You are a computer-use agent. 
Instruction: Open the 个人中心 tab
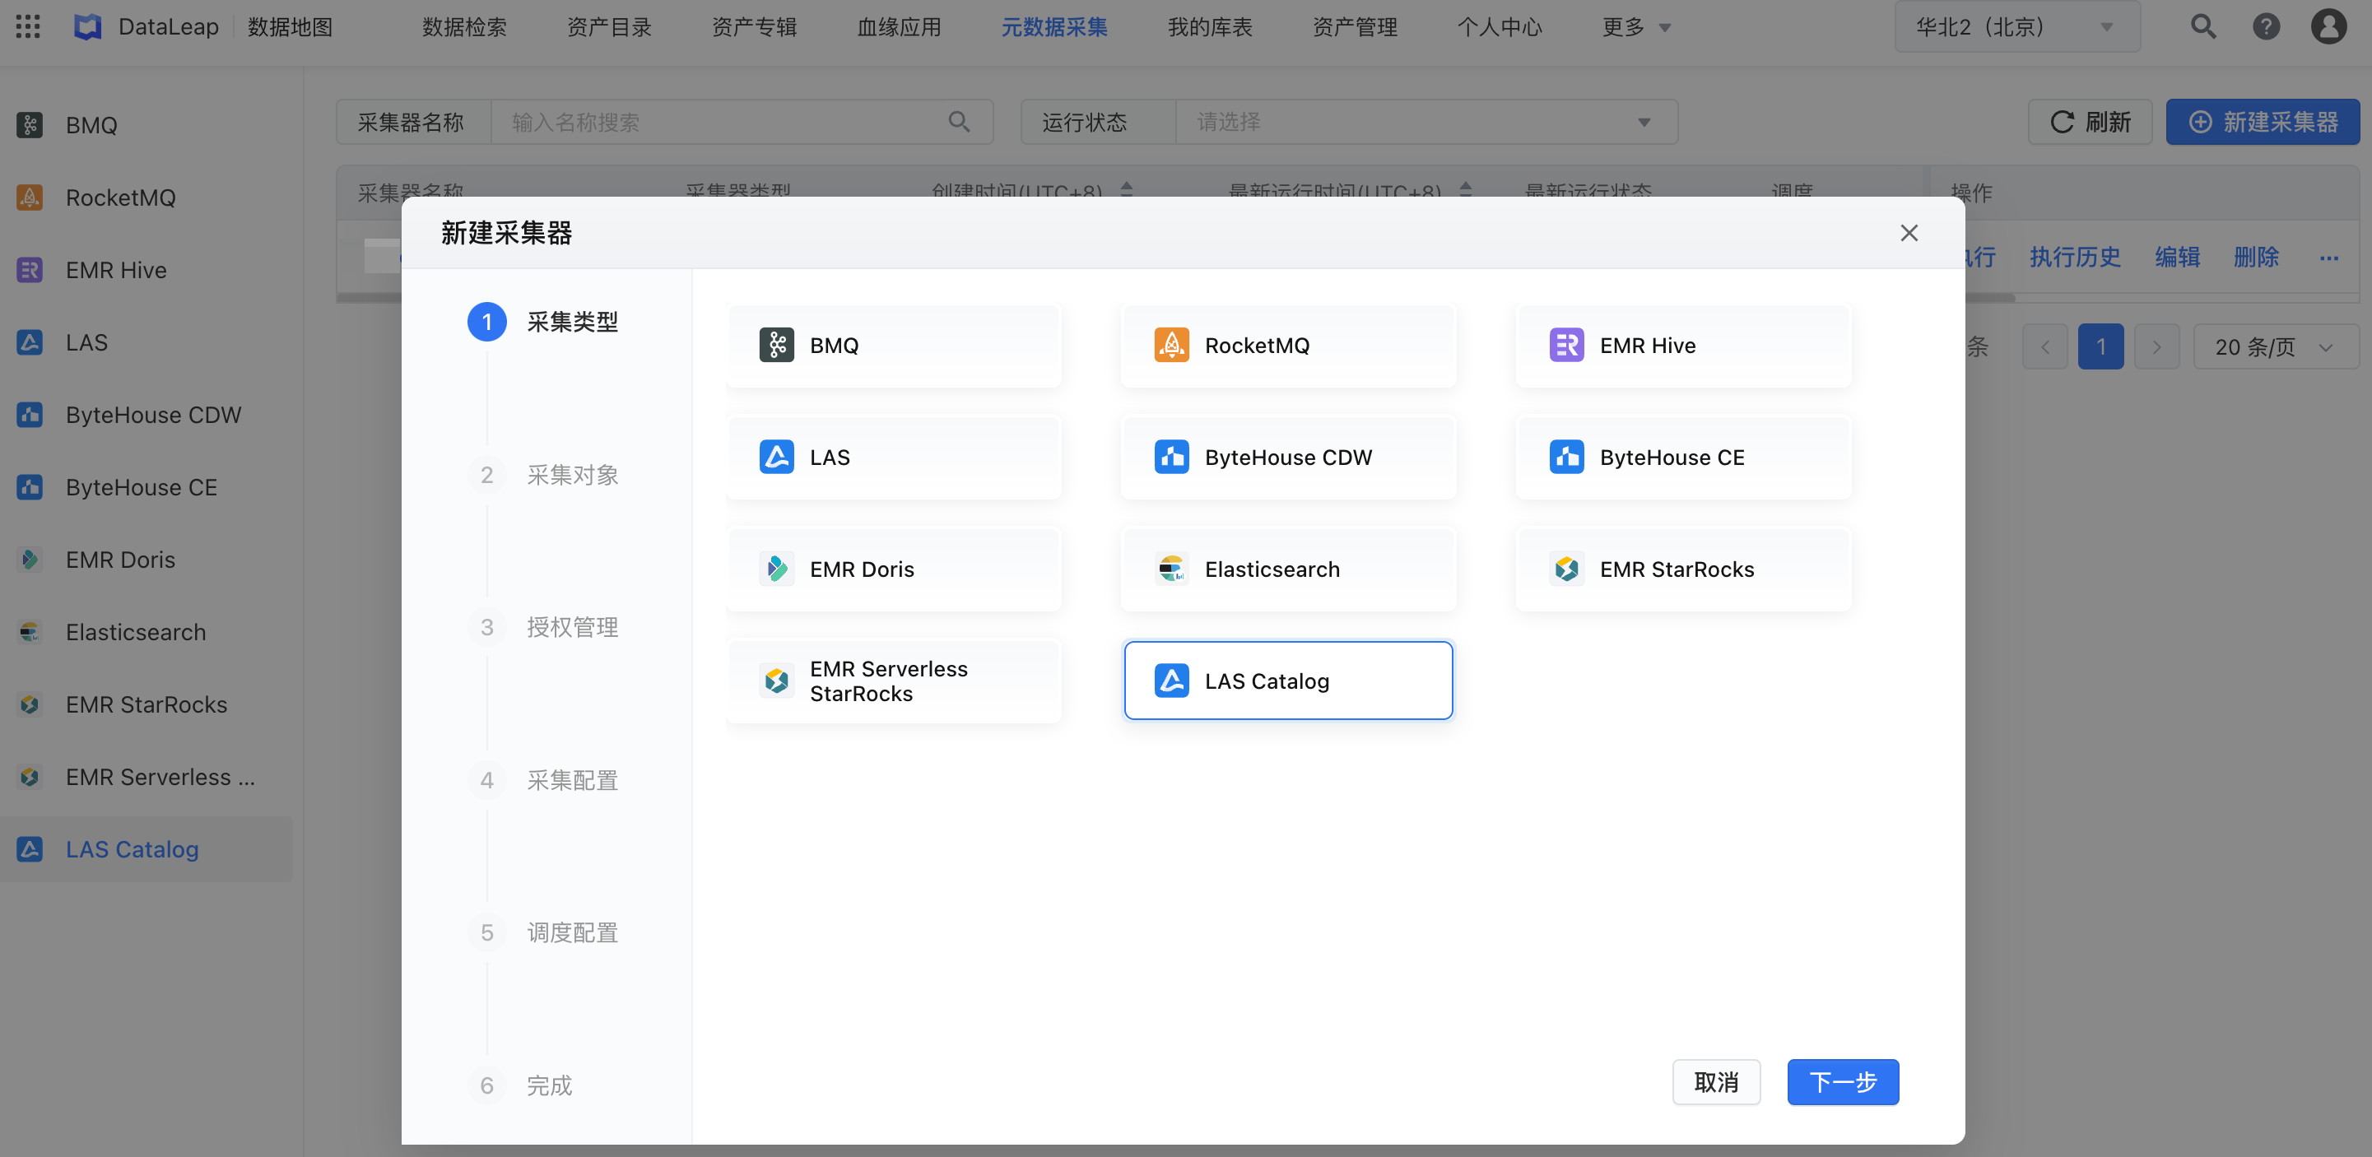tap(1499, 26)
